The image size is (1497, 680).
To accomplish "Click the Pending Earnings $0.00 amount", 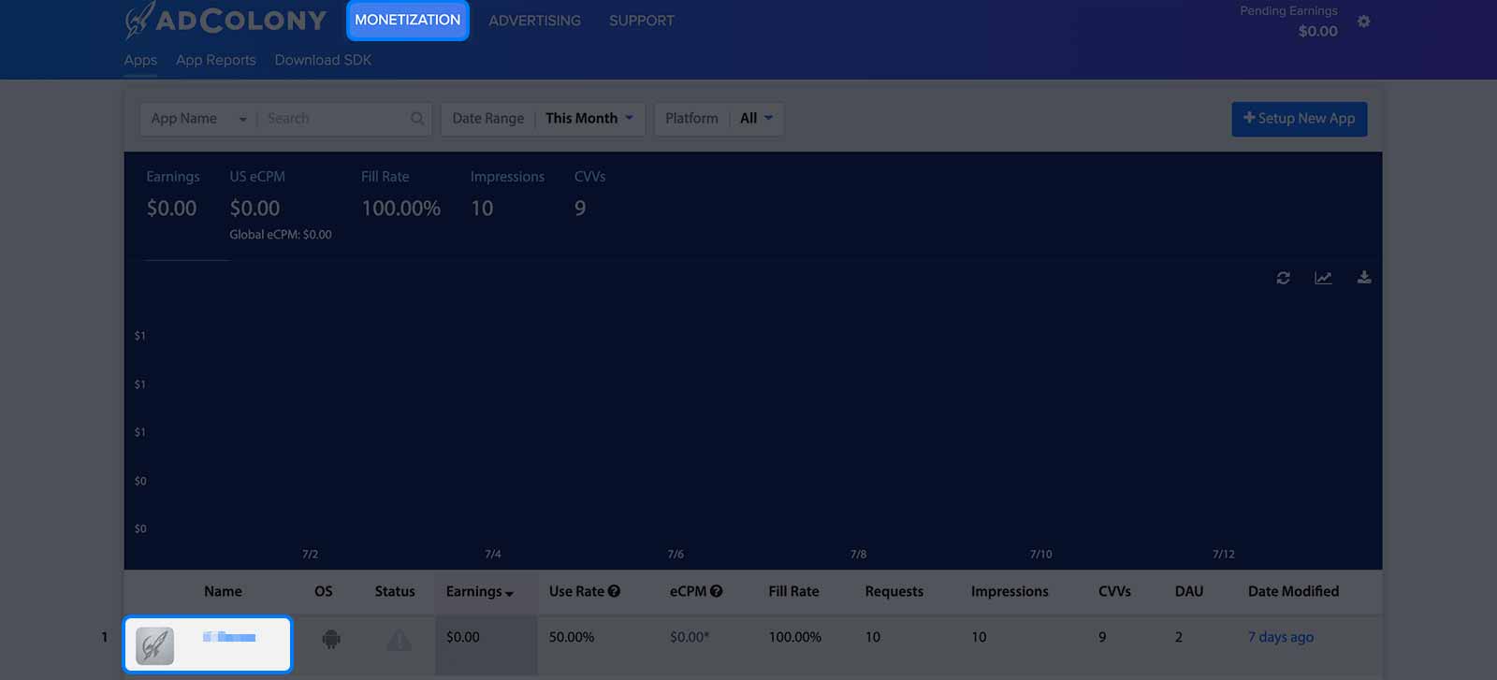I will click(1317, 31).
